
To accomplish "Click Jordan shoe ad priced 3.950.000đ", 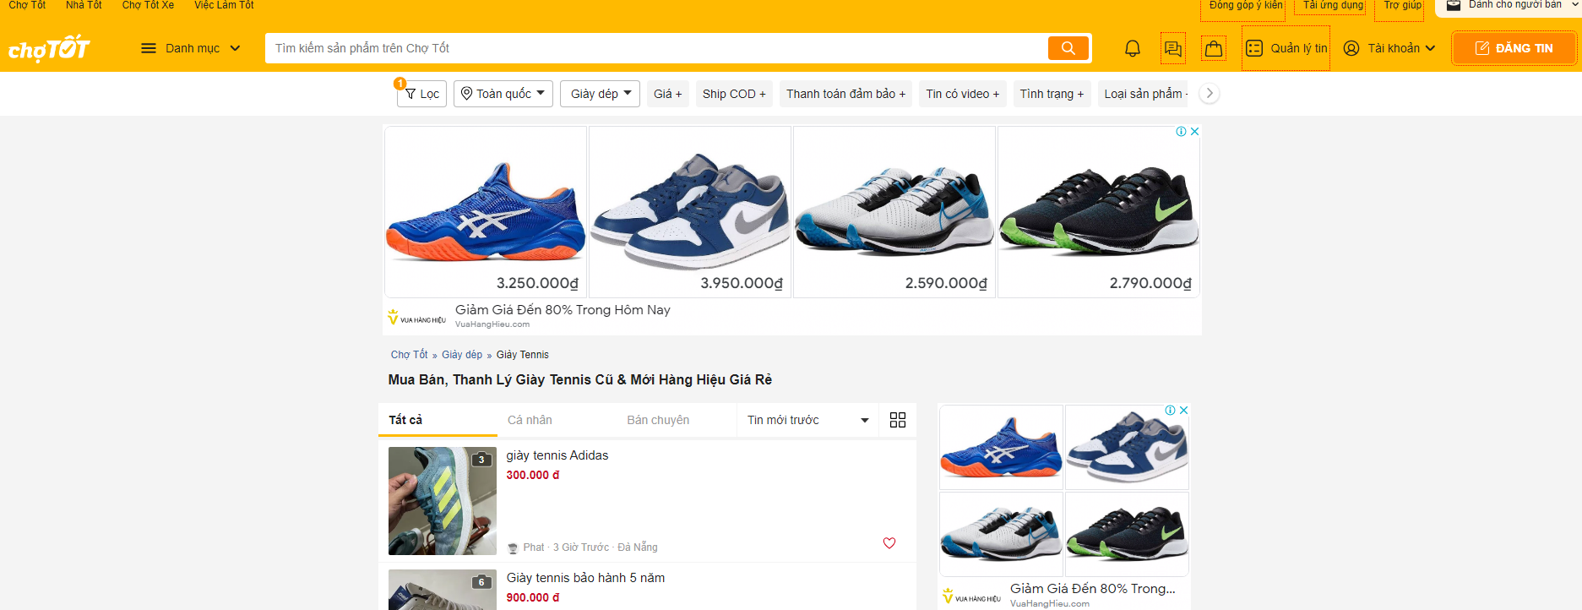I will tap(690, 212).
